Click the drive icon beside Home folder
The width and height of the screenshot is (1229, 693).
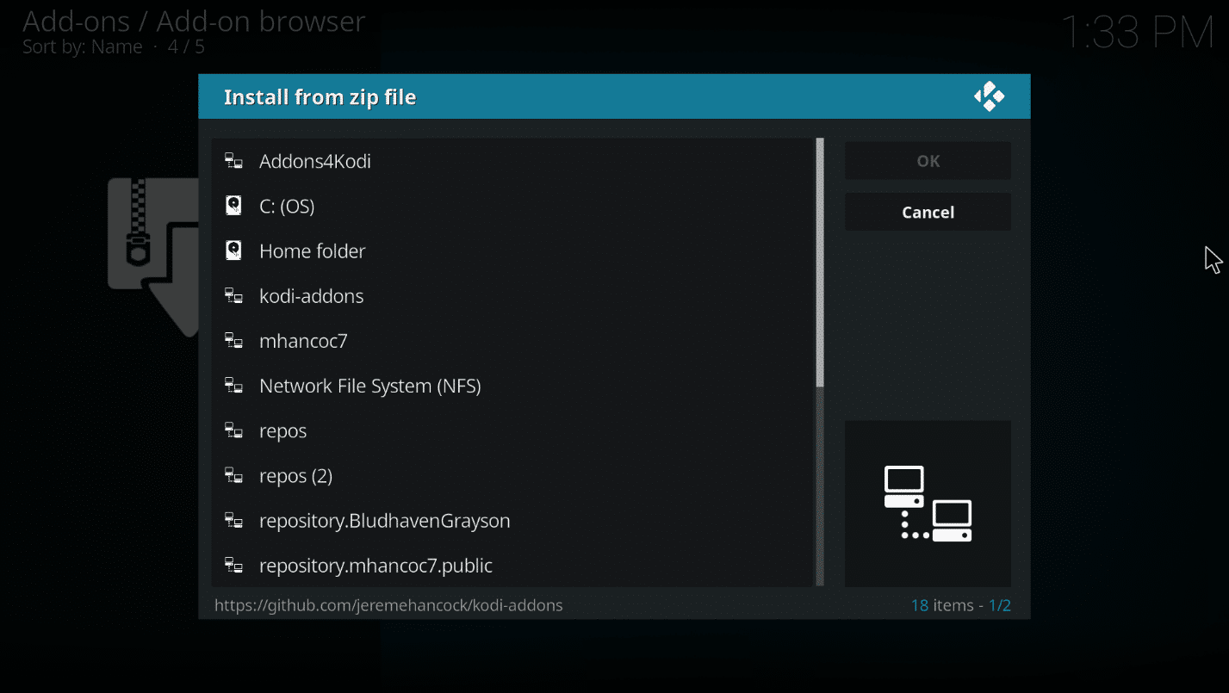[x=233, y=251]
